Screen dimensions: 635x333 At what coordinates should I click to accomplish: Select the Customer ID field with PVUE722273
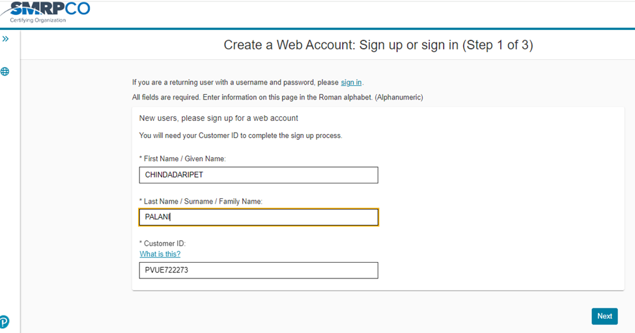[258, 270]
